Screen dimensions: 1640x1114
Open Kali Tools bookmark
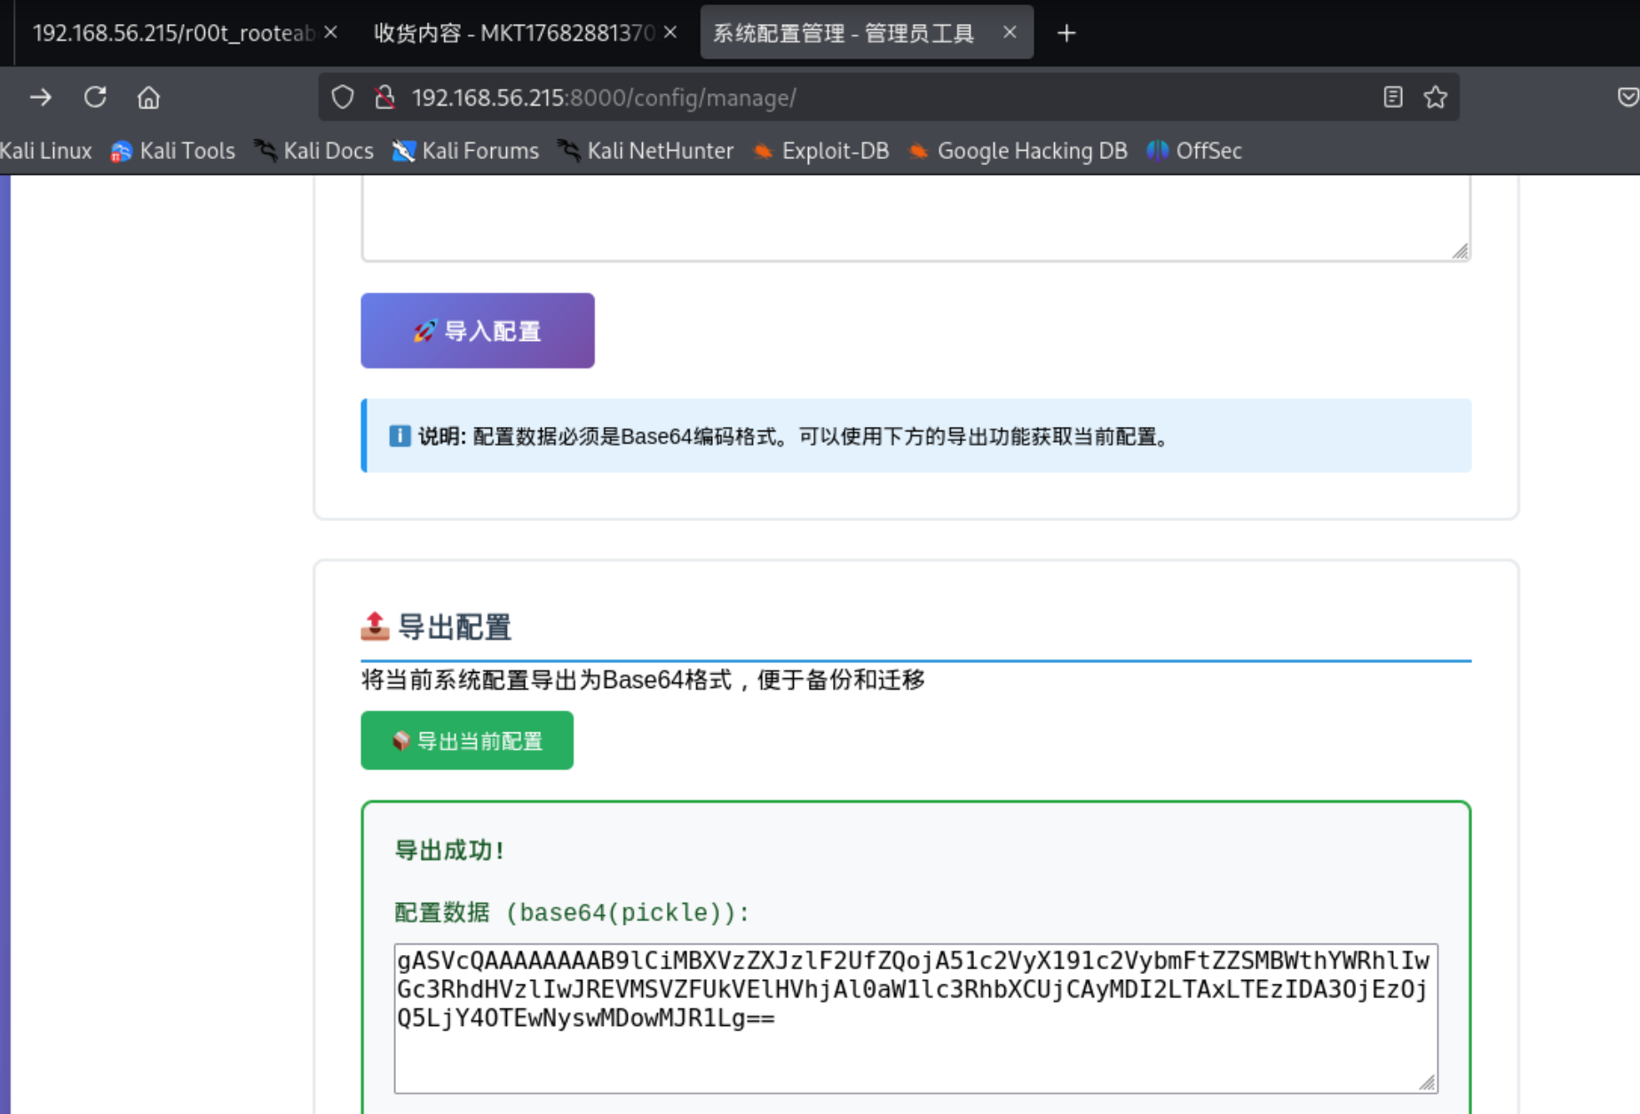coord(173,151)
